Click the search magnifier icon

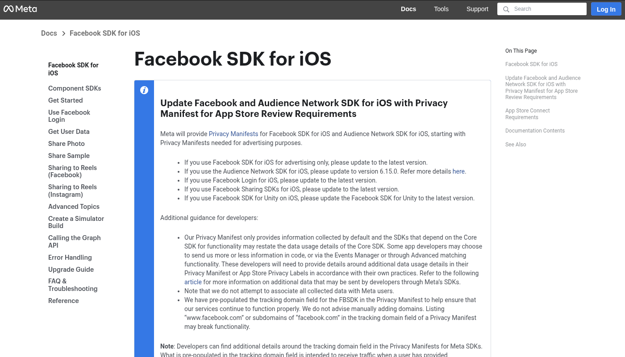506,9
